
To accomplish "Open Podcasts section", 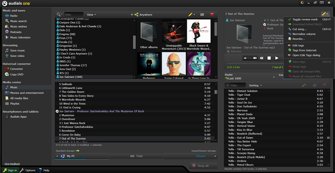I will click(16, 32).
